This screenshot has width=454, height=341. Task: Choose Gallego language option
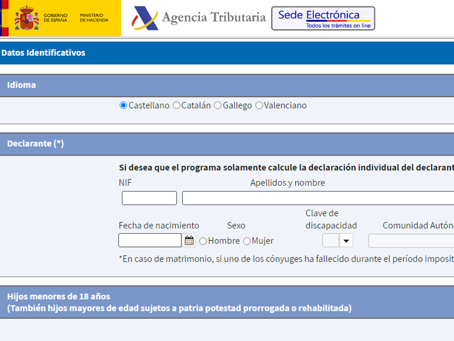coord(218,105)
